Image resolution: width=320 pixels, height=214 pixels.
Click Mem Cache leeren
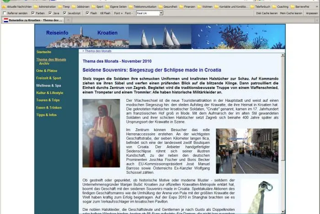point(291,13)
